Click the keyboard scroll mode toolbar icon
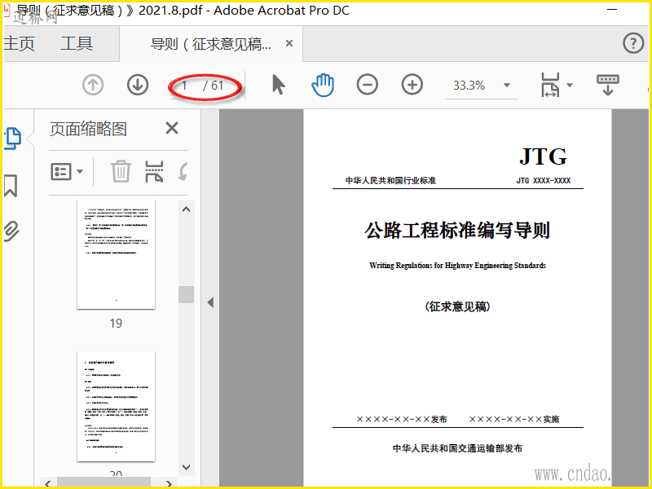This screenshot has height=489, width=652. (607, 85)
